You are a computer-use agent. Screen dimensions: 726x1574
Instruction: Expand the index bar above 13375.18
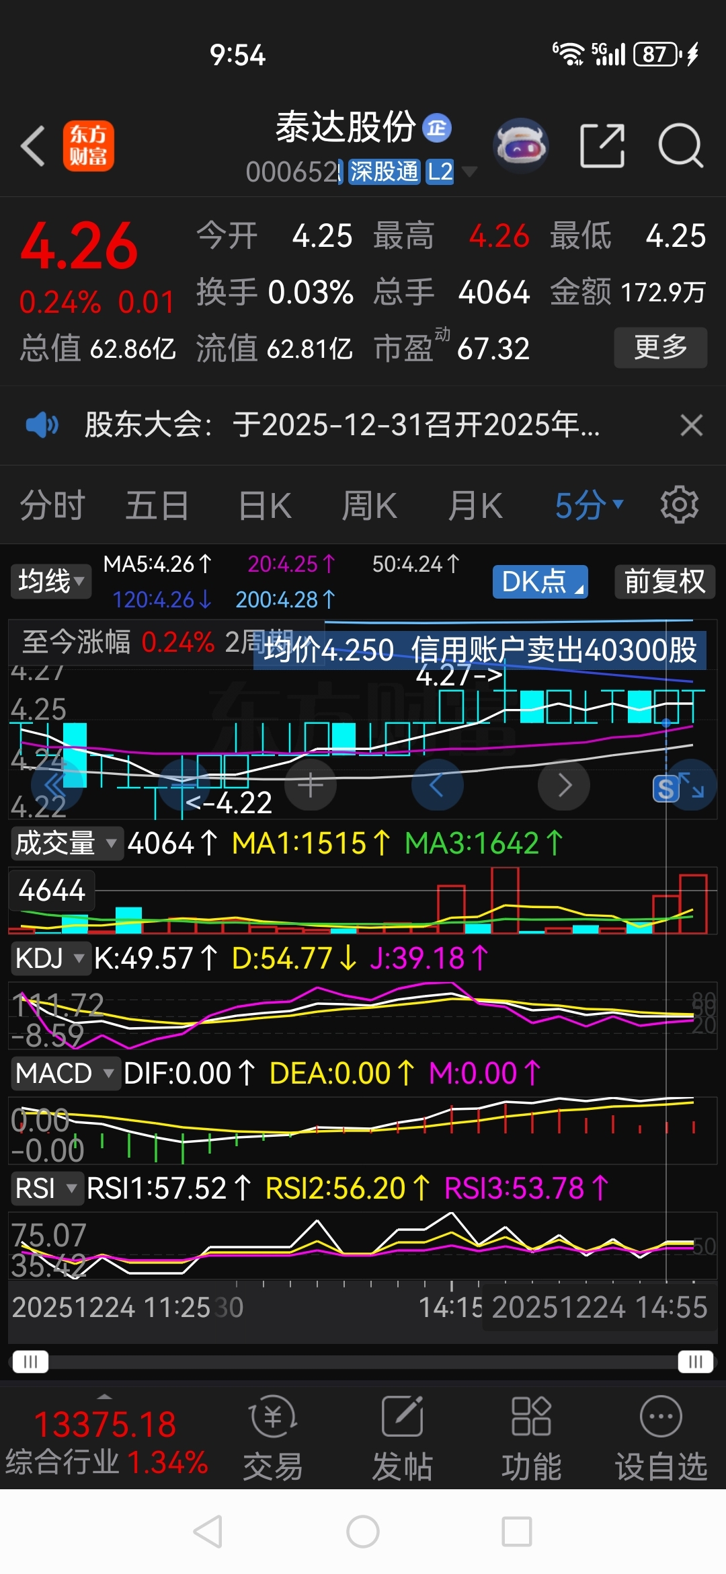(104, 1397)
